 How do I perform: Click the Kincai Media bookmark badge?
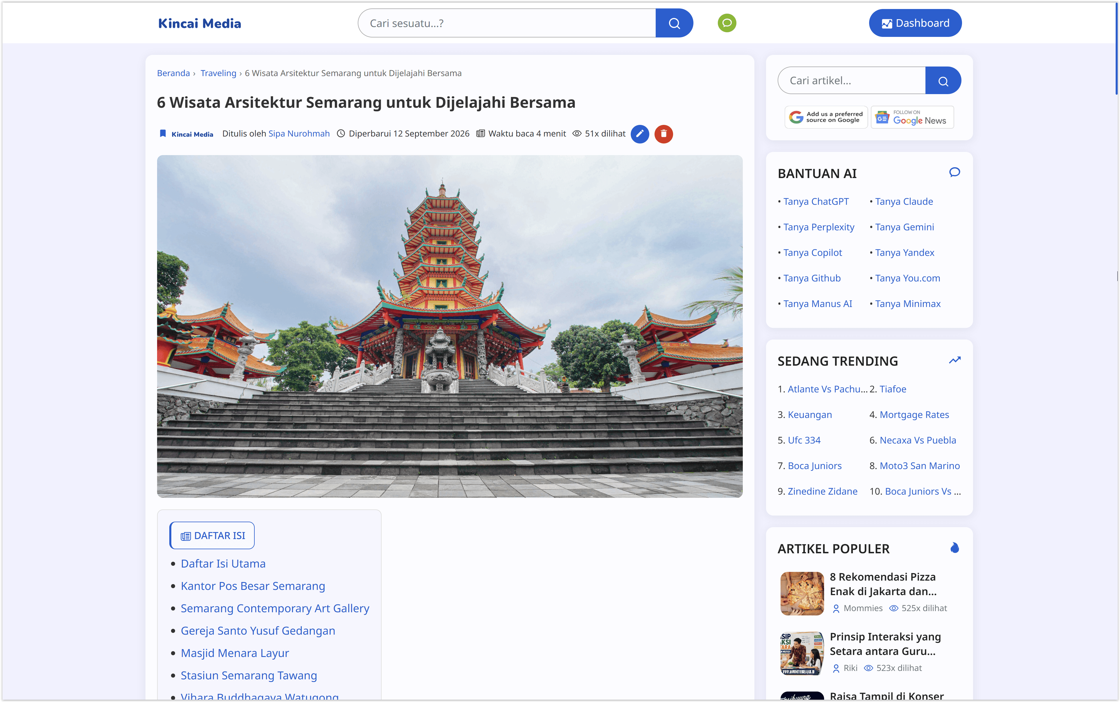pos(186,134)
